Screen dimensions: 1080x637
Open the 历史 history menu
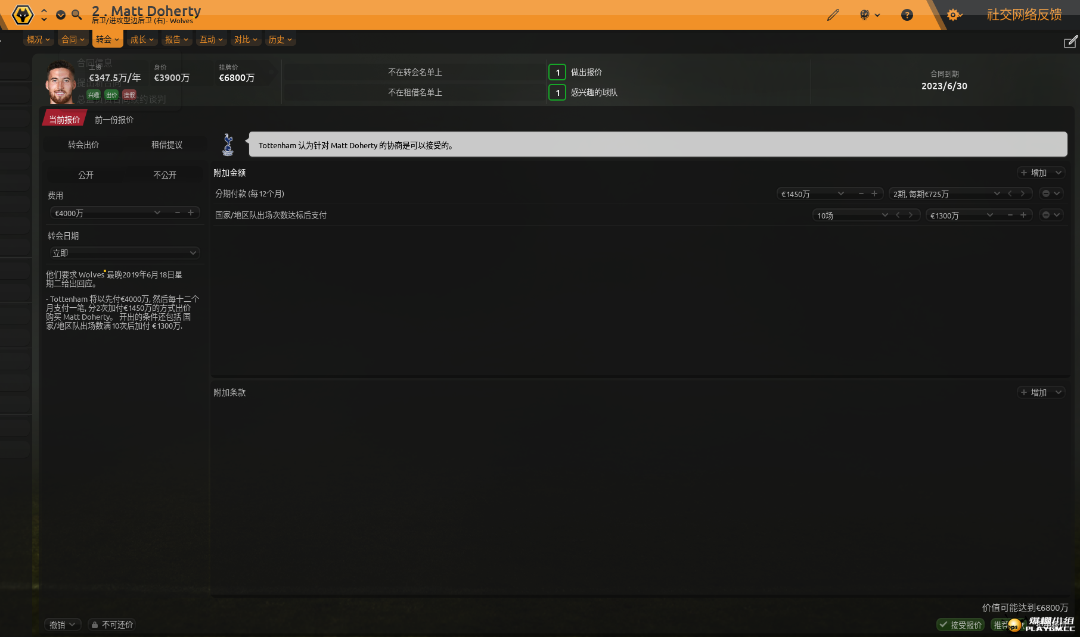pyautogui.click(x=280, y=39)
